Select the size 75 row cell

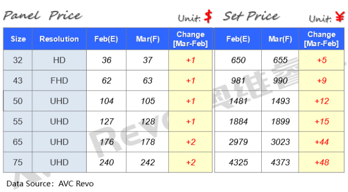pos(18,162)
